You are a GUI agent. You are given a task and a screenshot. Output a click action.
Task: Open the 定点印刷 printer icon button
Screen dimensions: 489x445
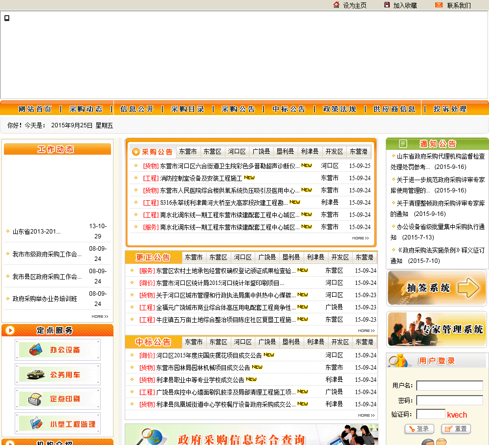pos(58,399)
